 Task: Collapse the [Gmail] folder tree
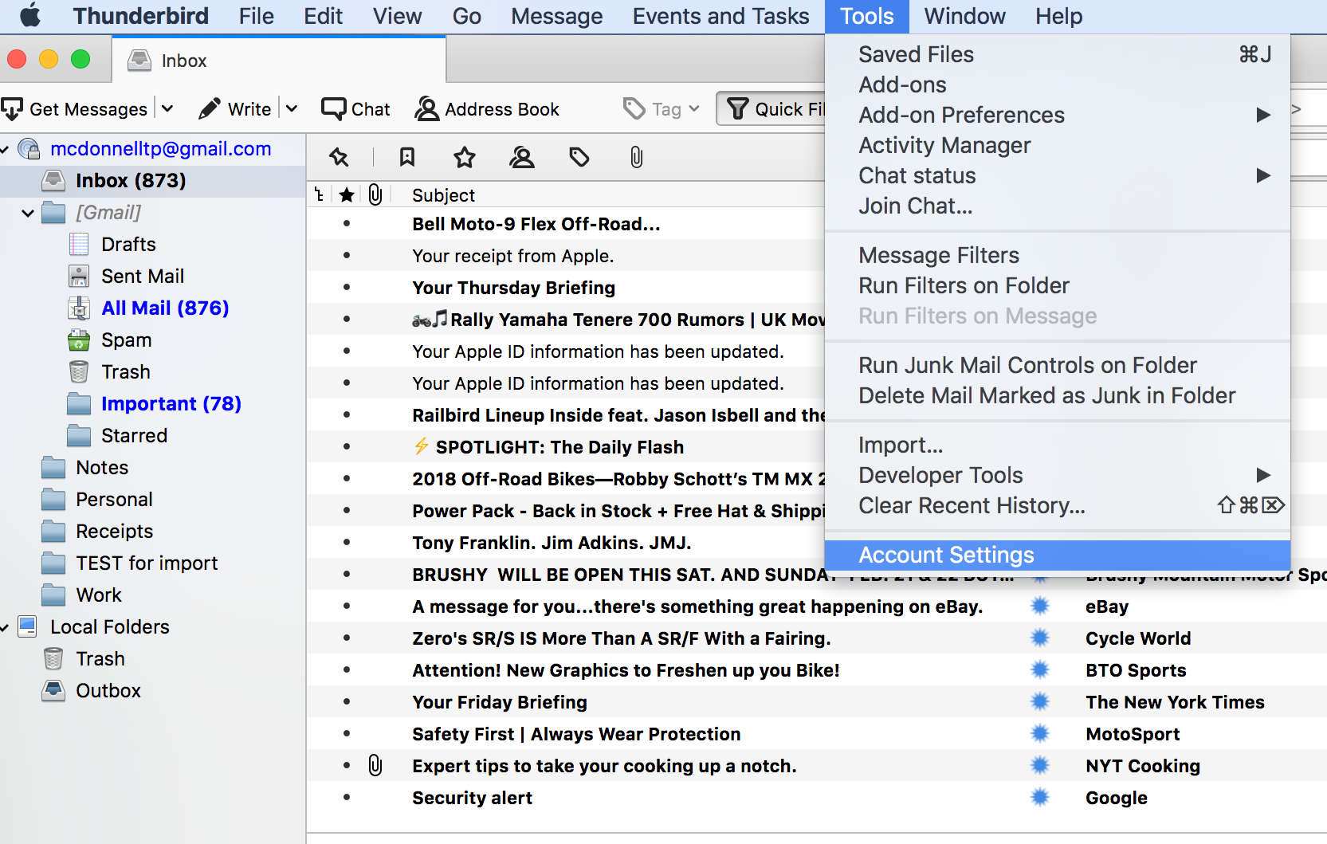(28, 213)
